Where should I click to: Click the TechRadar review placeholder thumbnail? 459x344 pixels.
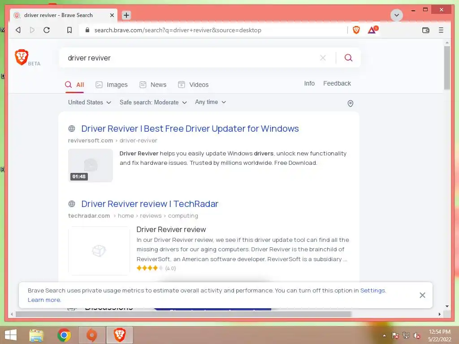[x=99, y=251]
